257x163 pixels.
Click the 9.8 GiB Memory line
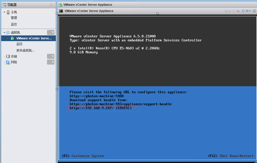click(x=83, y=52)
